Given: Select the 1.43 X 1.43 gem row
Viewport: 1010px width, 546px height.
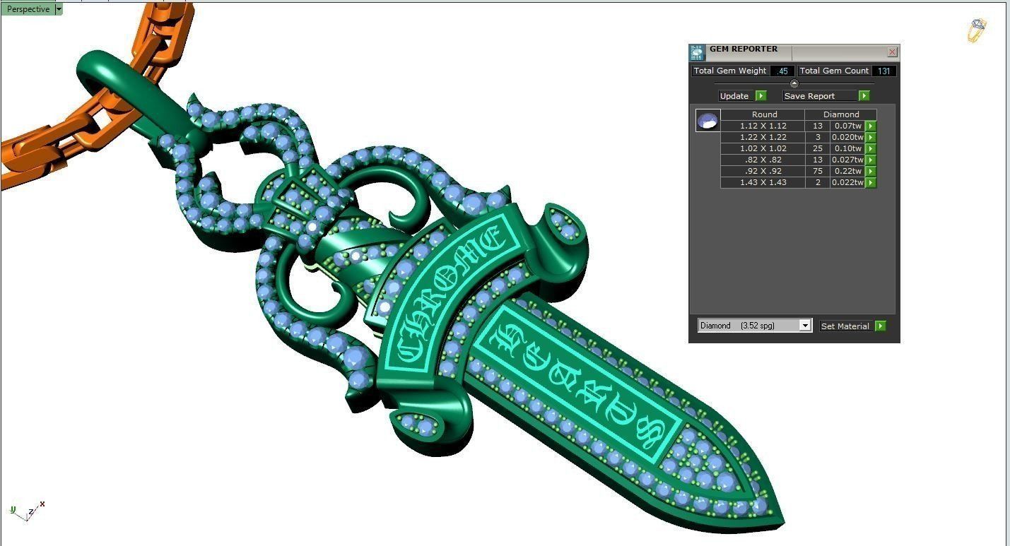Looking at the screenshot, I should [x=799, y=182].
